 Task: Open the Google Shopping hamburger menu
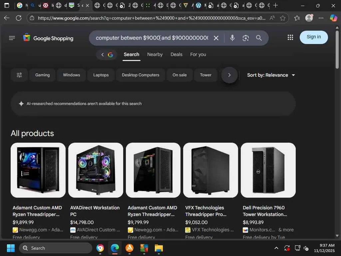click(12, 38)
